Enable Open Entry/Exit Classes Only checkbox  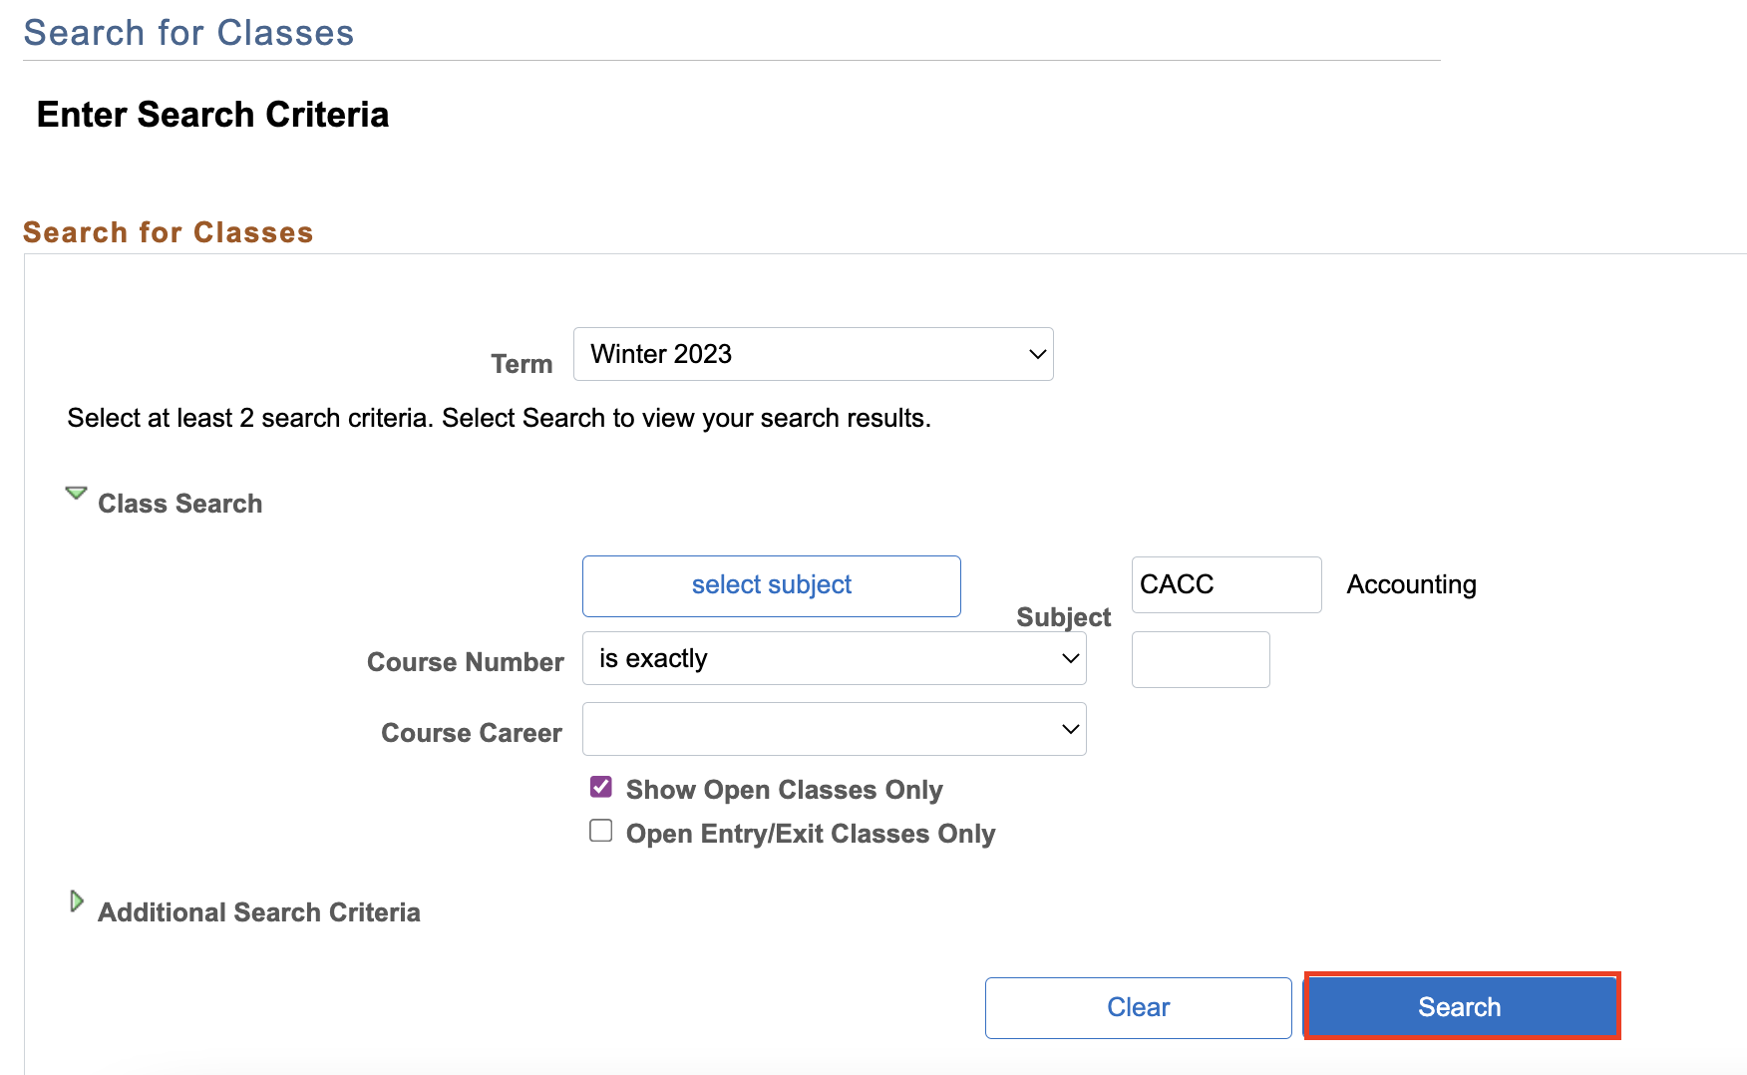[601, 831]
